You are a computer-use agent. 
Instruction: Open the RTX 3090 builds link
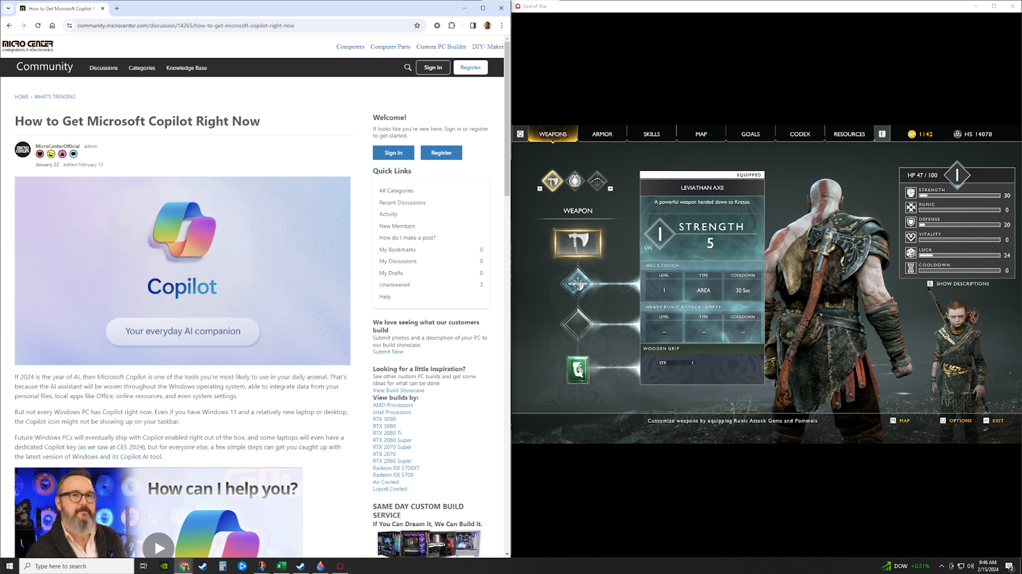tap(385, 419)
